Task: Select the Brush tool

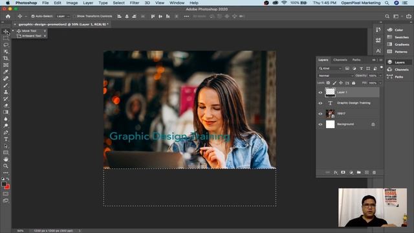Action: point(6,85)
